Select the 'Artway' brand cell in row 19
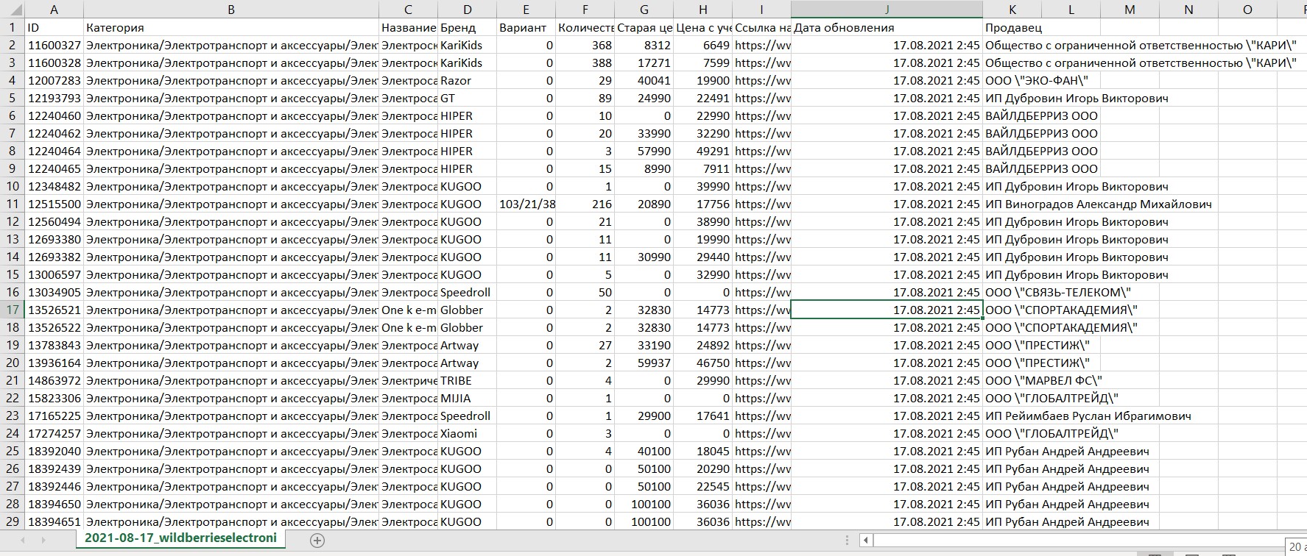 468,346
